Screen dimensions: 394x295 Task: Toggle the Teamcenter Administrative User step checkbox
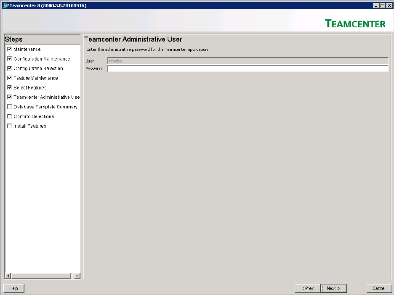coord(10,97)
